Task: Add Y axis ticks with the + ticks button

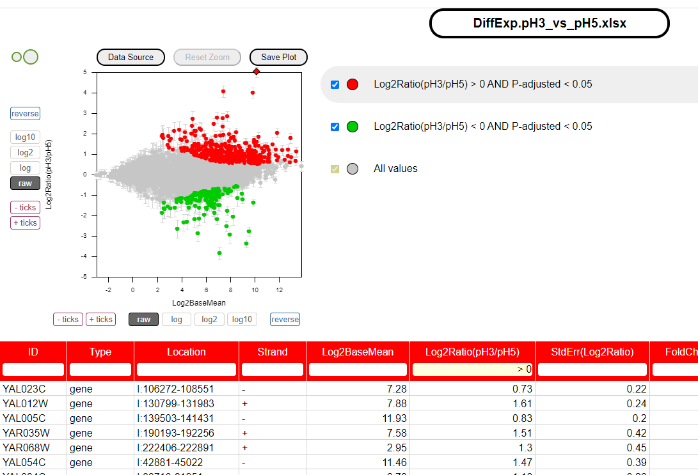Action: [26, 223]
